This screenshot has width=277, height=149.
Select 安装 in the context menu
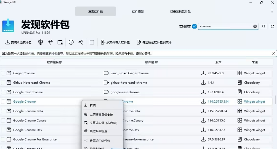pyautogui.click(x=102, y=105)
